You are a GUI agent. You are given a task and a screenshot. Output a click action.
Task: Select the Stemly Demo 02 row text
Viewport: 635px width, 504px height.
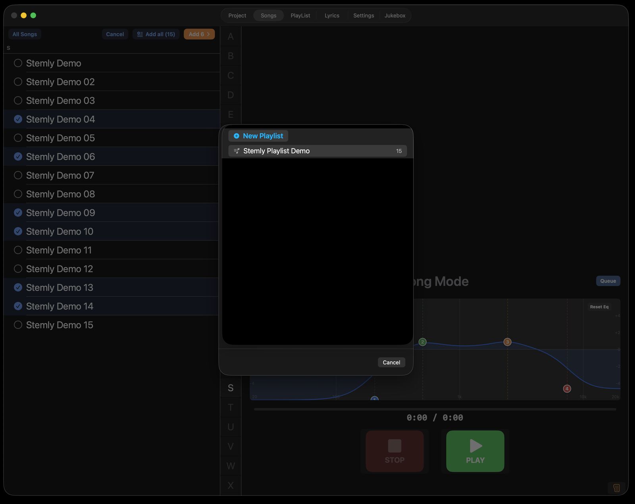60,82
